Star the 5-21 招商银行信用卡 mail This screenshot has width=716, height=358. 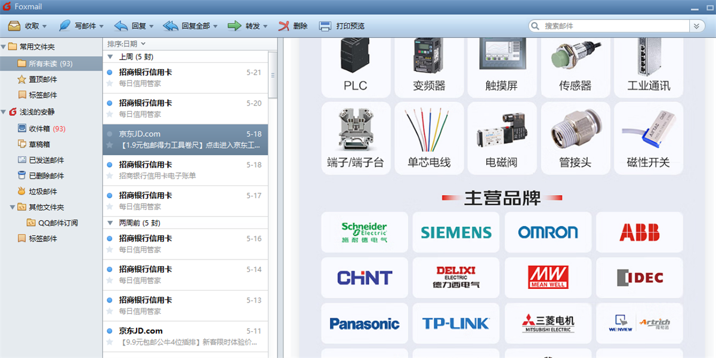[109, 84]
